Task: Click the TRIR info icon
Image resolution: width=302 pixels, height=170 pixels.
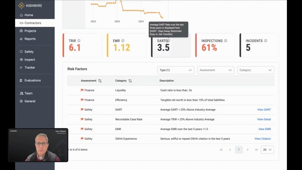Action: (x=79, y=41)
